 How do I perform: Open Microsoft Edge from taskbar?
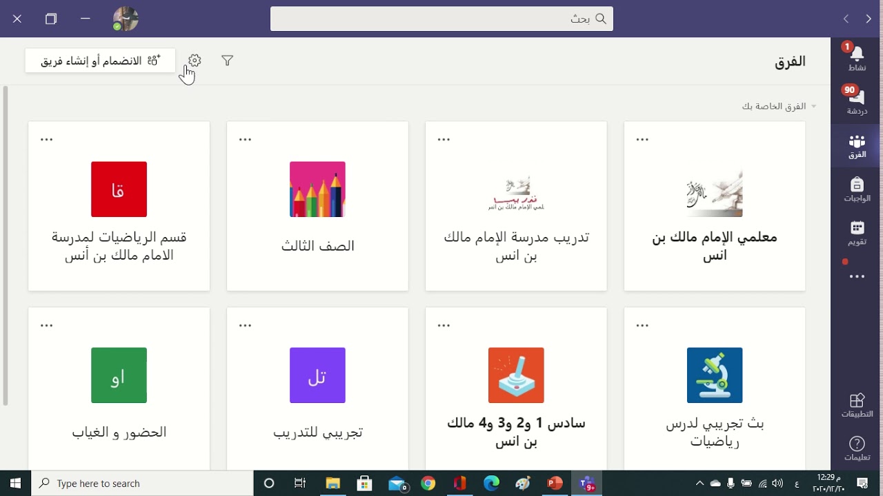pyautogui.click(x=492, y=484)
